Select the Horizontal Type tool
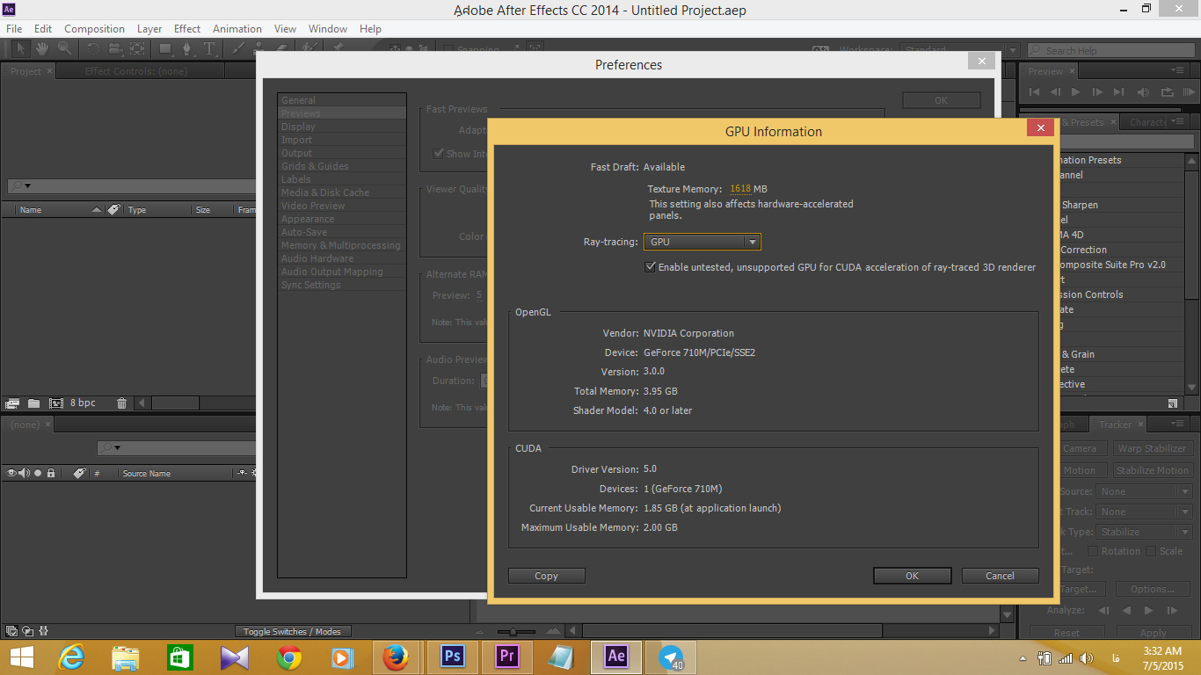Image resolution: width=1201 pixels, height=675 pixels. [x=210, y=49]
